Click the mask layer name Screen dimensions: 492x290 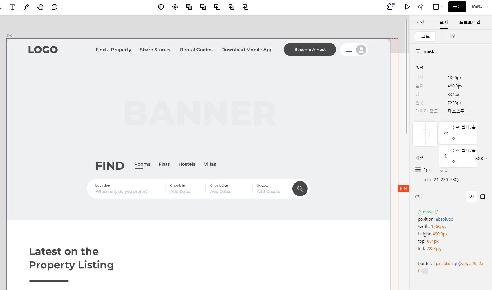click(429, 51)
